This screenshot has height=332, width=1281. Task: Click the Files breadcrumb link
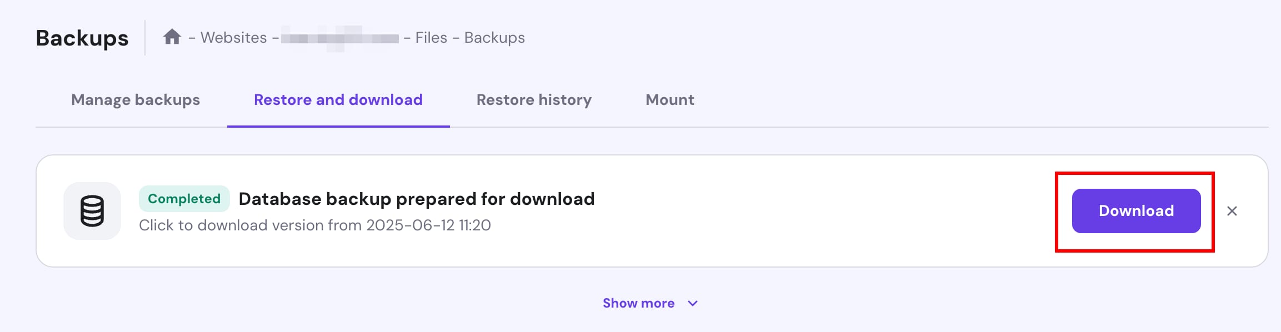(x=431, y=38)
